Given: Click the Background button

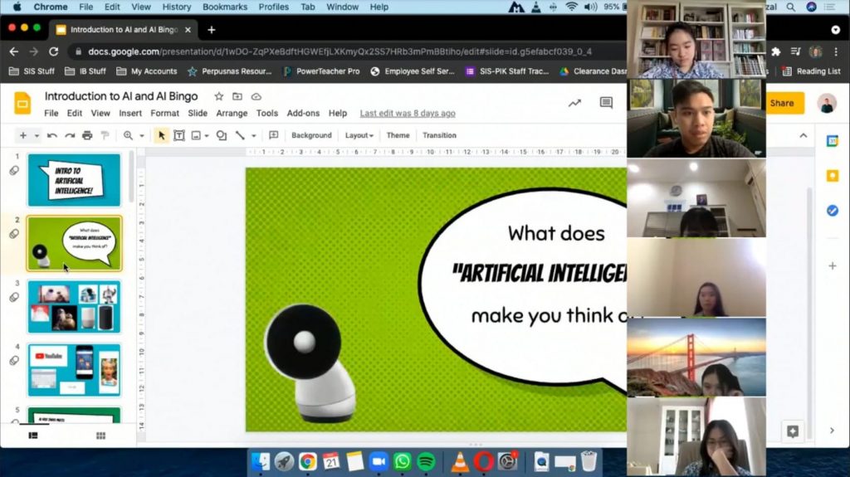Looking at the screenshot, I should click(x=311, y=135).
